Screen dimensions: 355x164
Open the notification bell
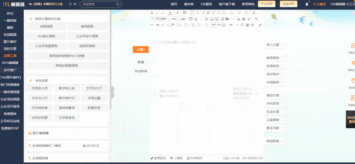tap(307, 4)
